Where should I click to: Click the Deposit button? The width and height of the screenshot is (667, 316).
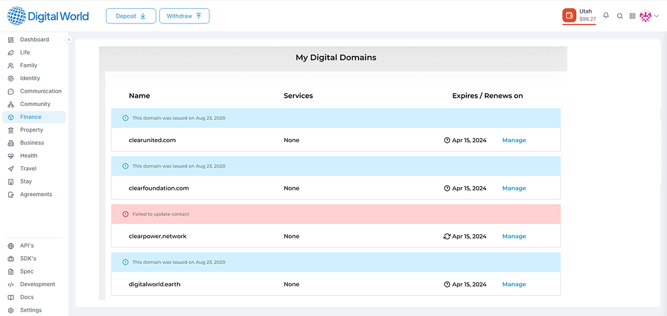point(131,16)
